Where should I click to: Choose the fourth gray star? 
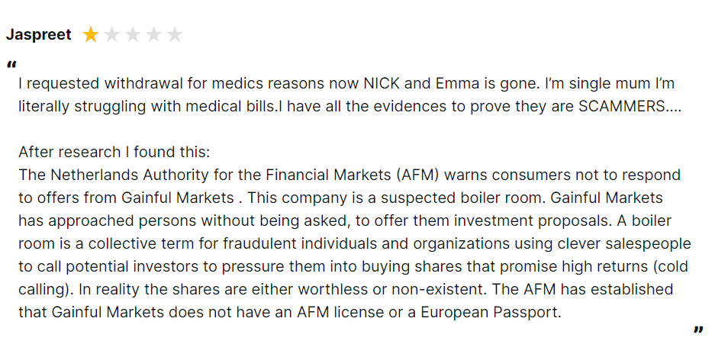(x=153, y=35)
